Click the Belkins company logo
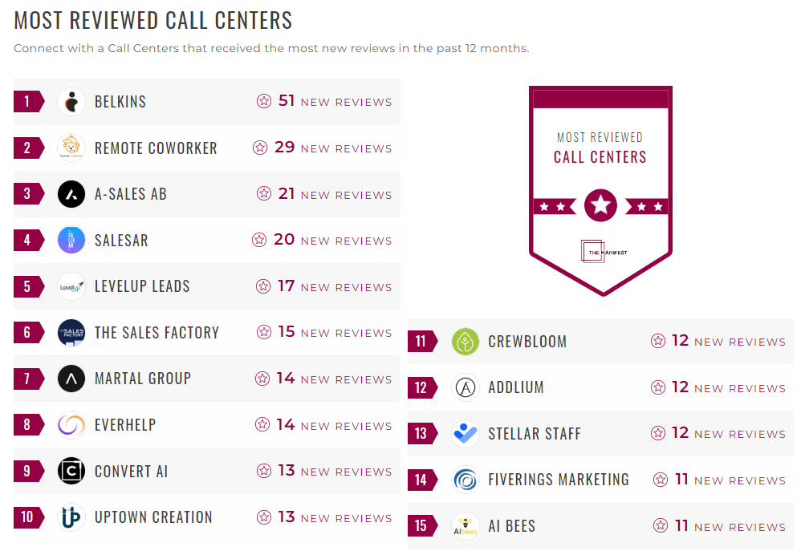The width and height of the screenshot is (797, 555). [71, 101]
